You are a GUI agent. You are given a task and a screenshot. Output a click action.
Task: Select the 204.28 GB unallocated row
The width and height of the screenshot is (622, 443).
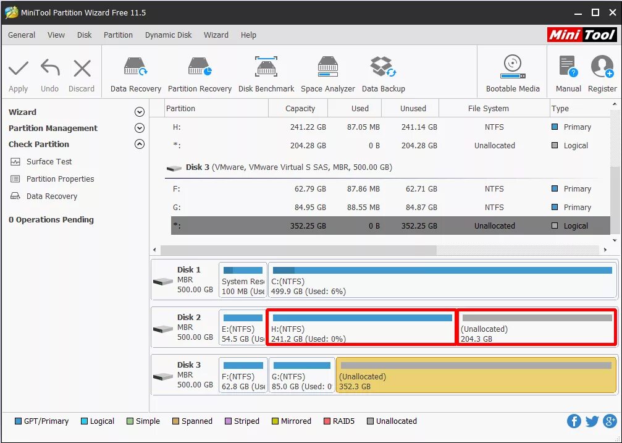[391, 146]
